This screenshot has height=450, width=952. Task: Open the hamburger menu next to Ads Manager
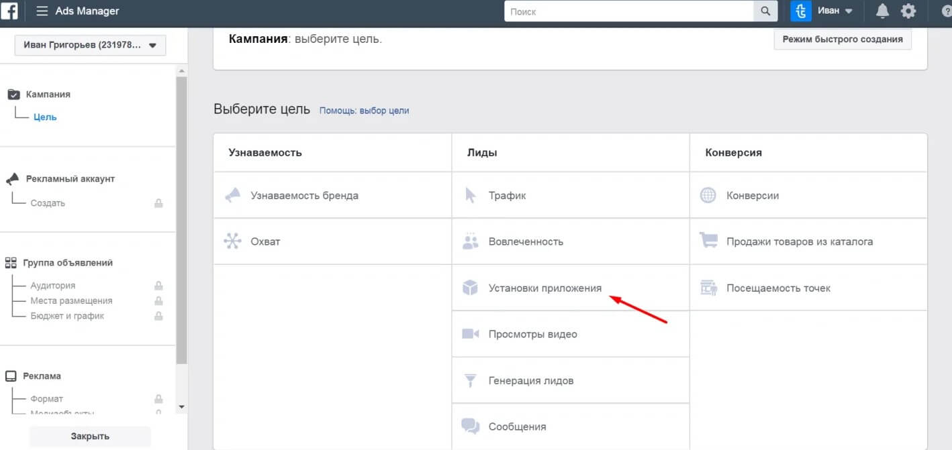(42, 11)
